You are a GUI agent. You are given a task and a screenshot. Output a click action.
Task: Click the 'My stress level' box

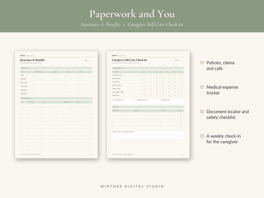point(124,101)
